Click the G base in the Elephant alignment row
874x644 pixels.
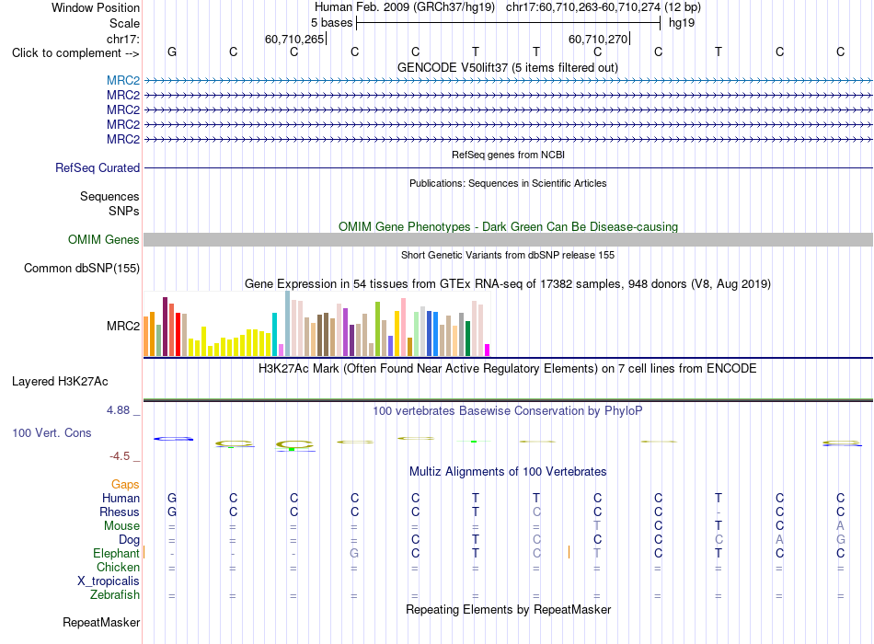354,553
